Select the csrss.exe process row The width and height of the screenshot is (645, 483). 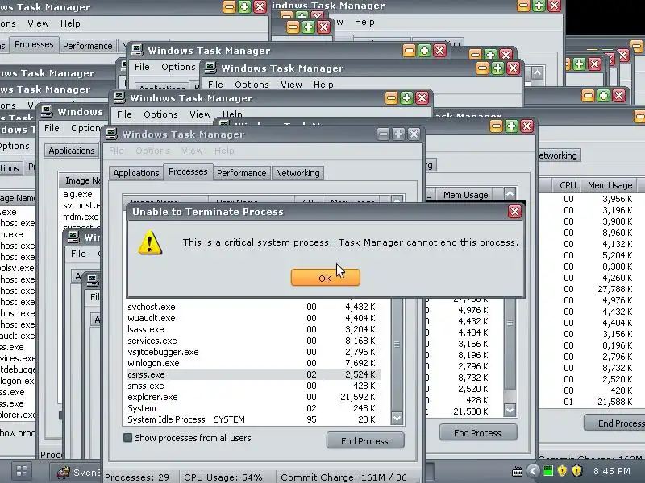click(253, 374)
